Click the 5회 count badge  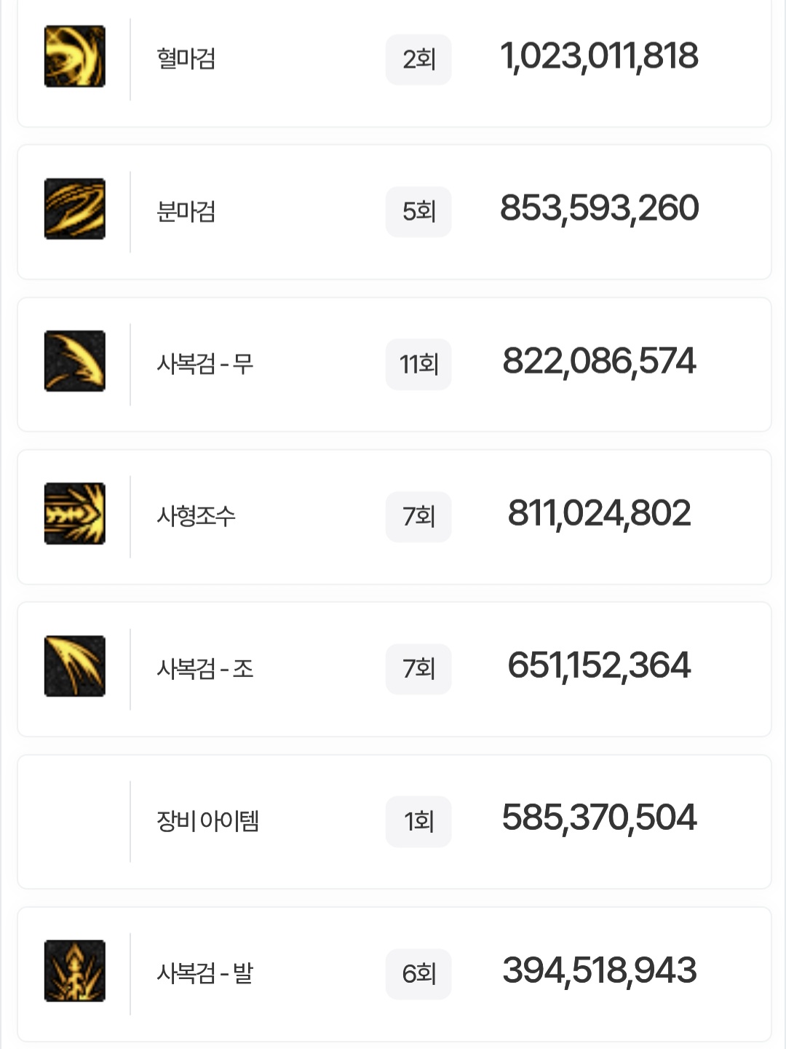[418, 212]
